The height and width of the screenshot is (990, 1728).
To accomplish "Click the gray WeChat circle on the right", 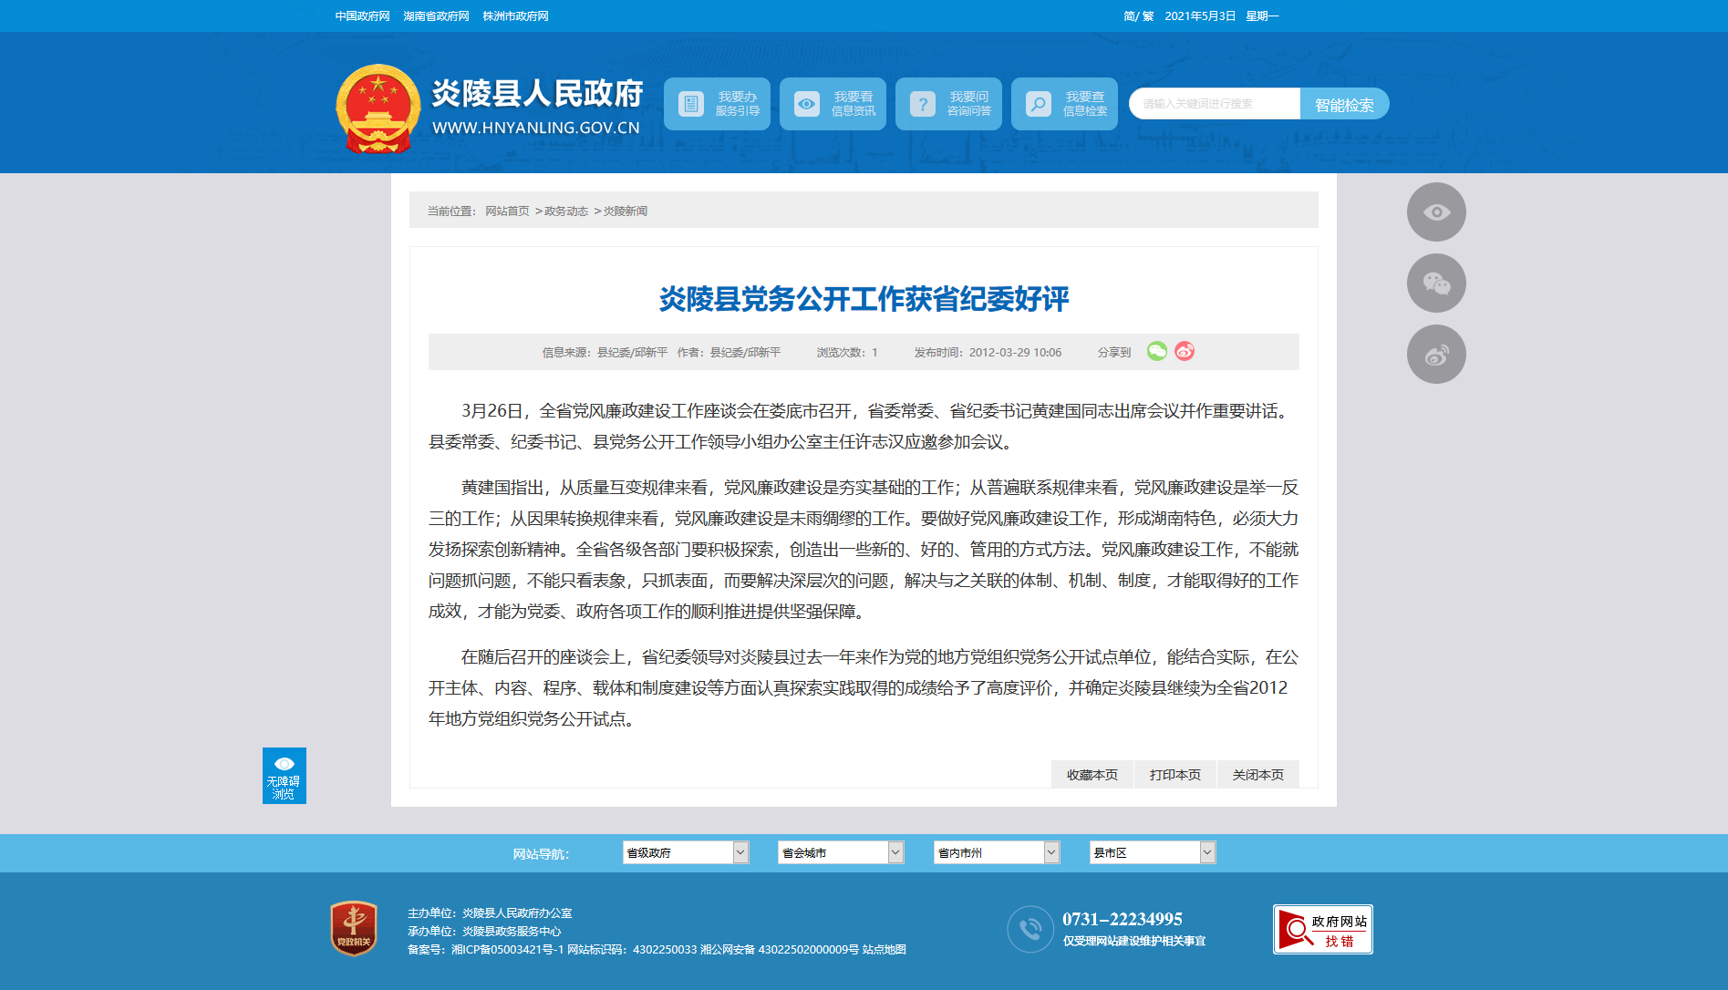I will [1436, 284].
